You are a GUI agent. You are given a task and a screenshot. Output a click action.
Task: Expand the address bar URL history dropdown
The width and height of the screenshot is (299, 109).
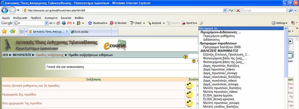(x=225, y=10)
